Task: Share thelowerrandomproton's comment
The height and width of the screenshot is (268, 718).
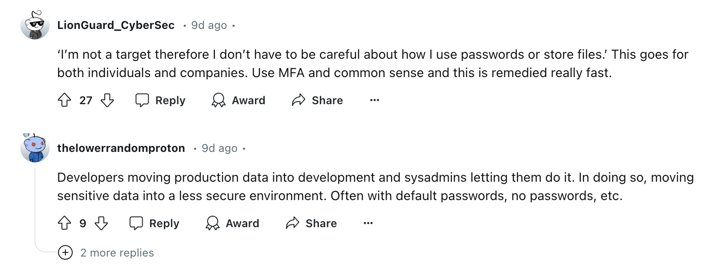Action: click(x=312, y=223)
